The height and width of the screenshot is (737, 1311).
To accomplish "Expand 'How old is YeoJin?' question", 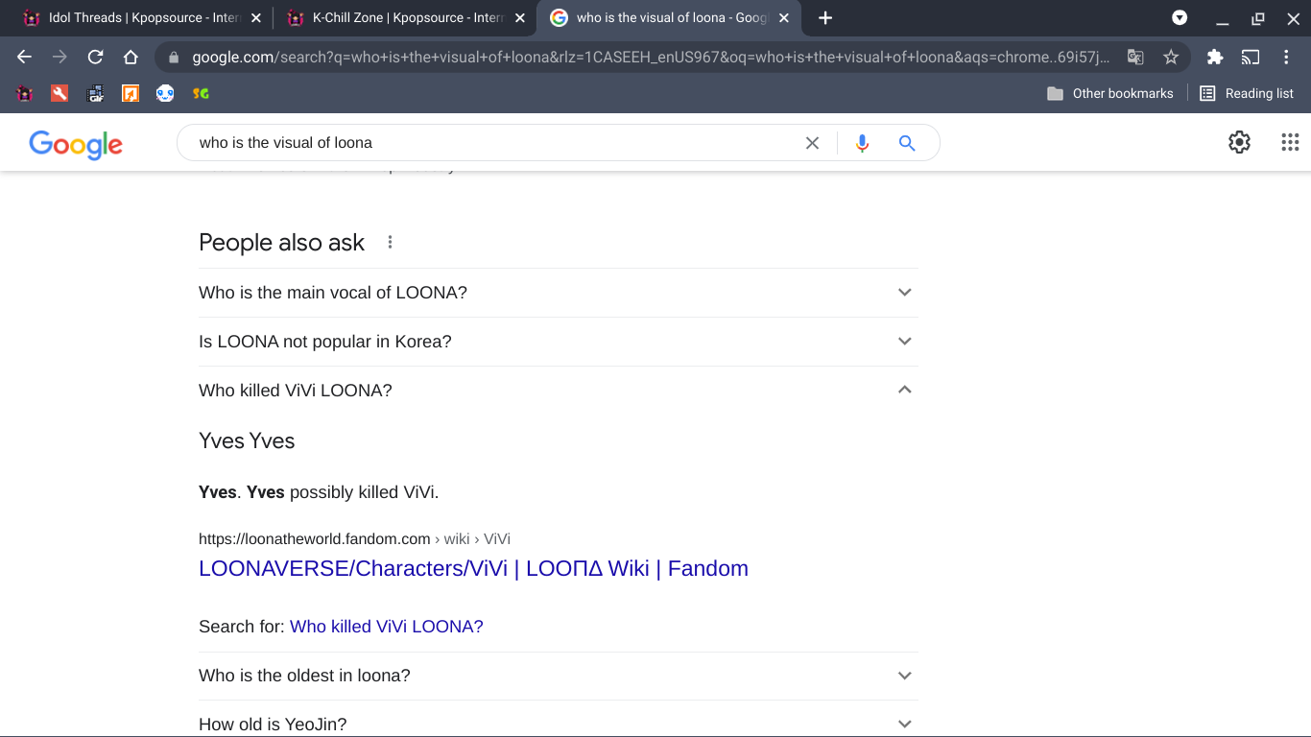I will tap(559, 725).
